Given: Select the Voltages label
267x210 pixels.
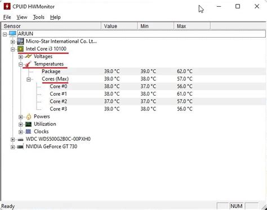Looking at the screenshot, I should [x=43, y=56].
